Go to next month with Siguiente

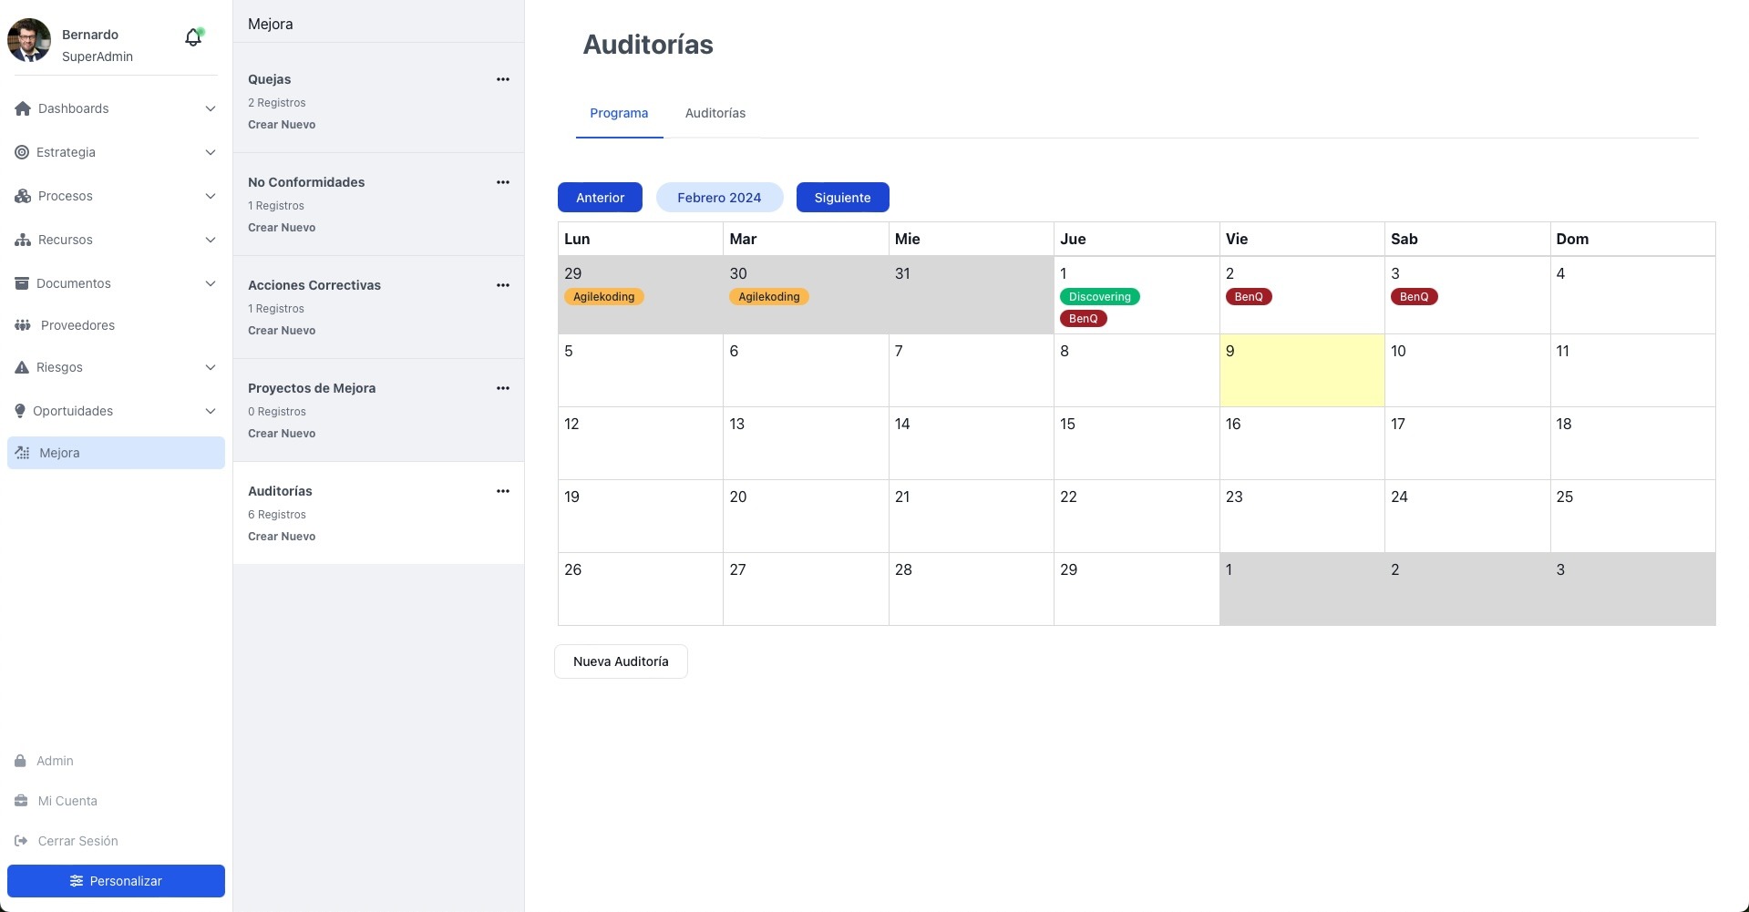click(842, 198)
